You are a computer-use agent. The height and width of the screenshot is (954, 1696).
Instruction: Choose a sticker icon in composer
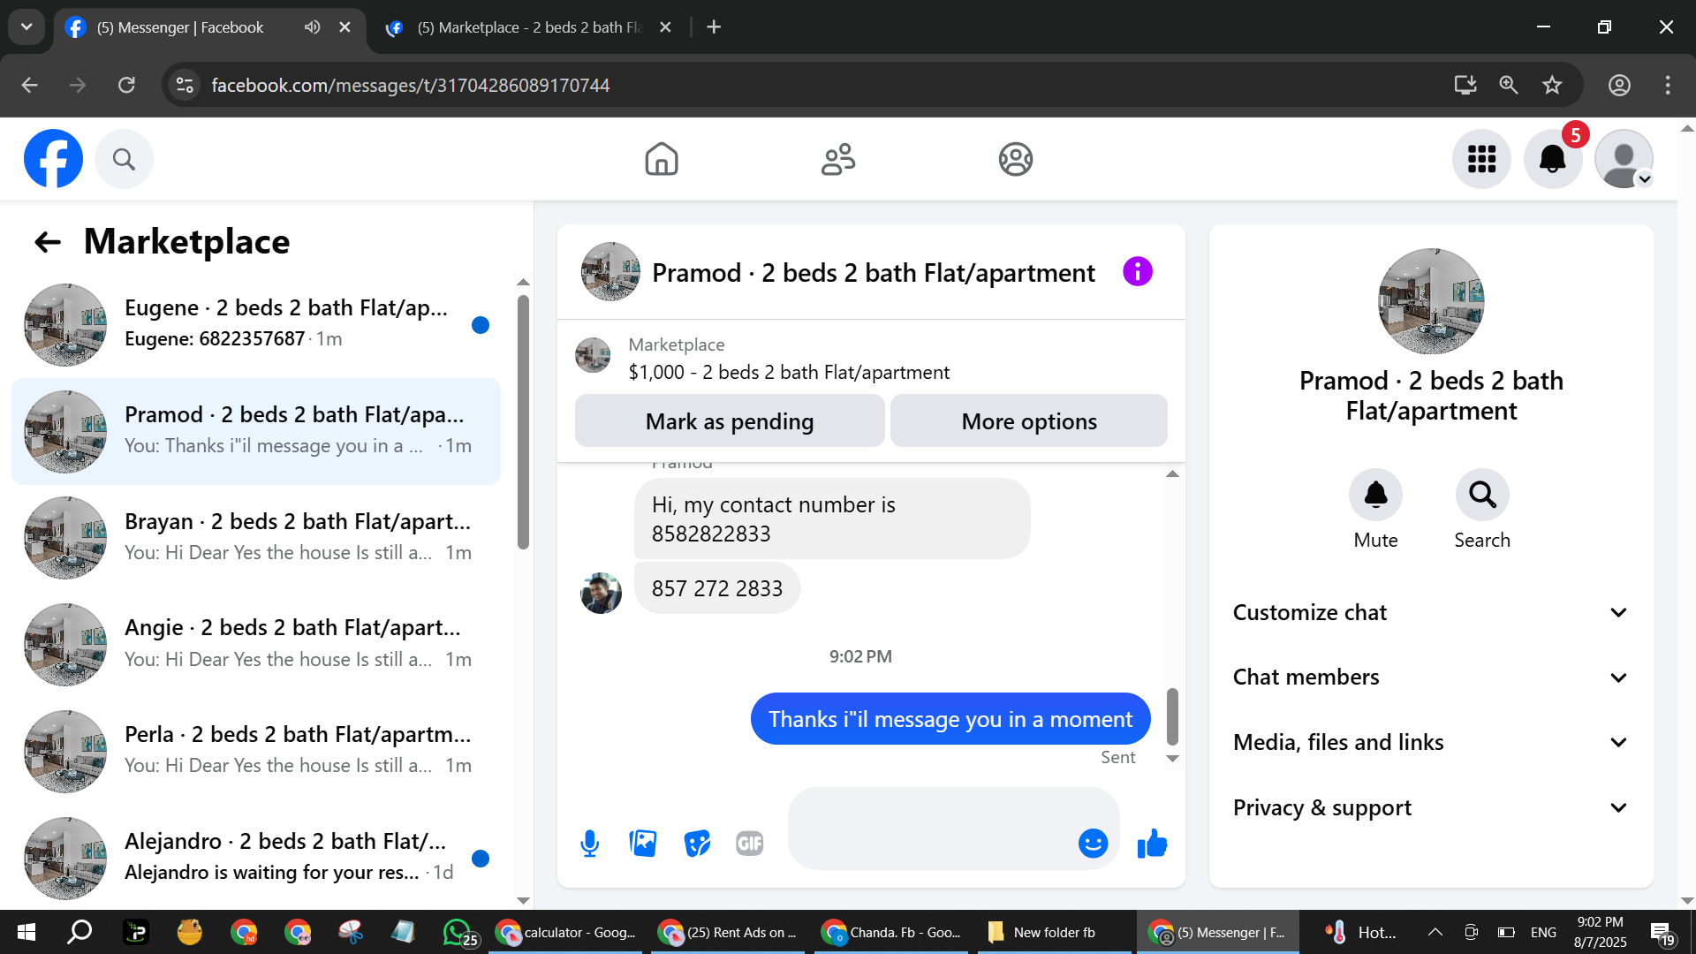(697, 844)
